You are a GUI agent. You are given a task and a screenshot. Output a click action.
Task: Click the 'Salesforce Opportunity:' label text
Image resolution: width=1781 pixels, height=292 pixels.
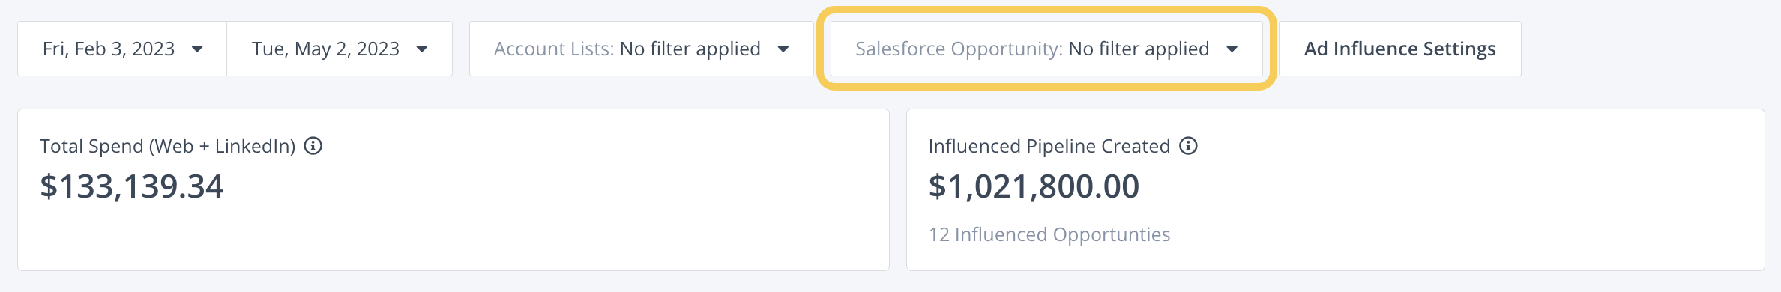point(959,49)
